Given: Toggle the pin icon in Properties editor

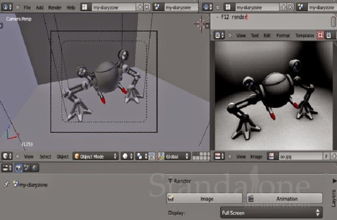Looking at the screenshot, I should pos(6,184).
